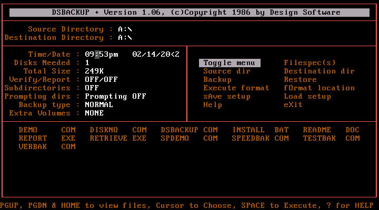Screen dimensions: 379x210
Task: Click the Prompting dirs label
Action: 37,97
